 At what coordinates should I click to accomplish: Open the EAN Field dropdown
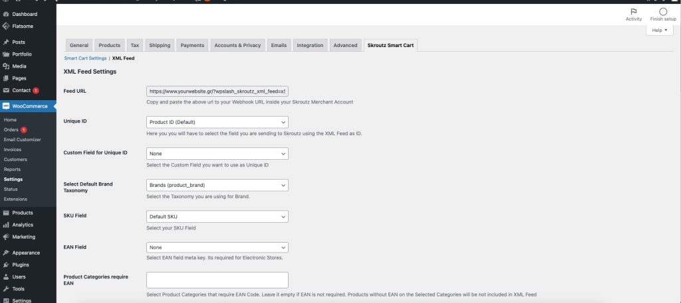point(217,247)
